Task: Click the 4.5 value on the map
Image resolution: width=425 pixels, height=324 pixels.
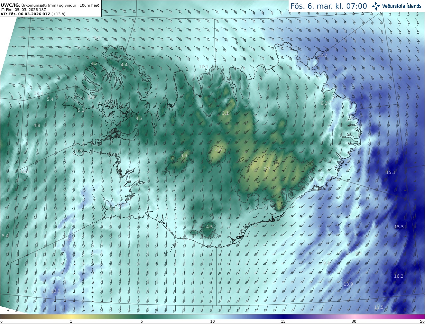Action: (x=210, y=227)
